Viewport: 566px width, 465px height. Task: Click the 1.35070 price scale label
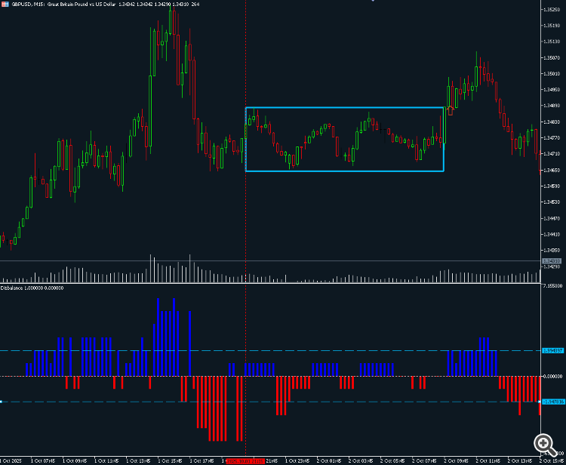pyautogui.click(x=552, y=58)
